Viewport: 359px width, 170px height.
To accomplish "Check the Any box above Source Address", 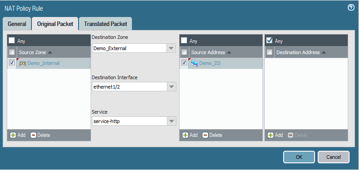I will [184, 40].
